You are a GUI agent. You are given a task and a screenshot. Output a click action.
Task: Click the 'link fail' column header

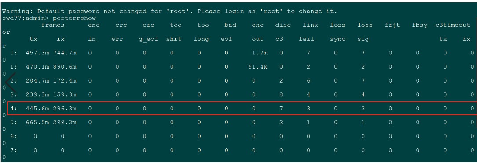click(310, 32)
